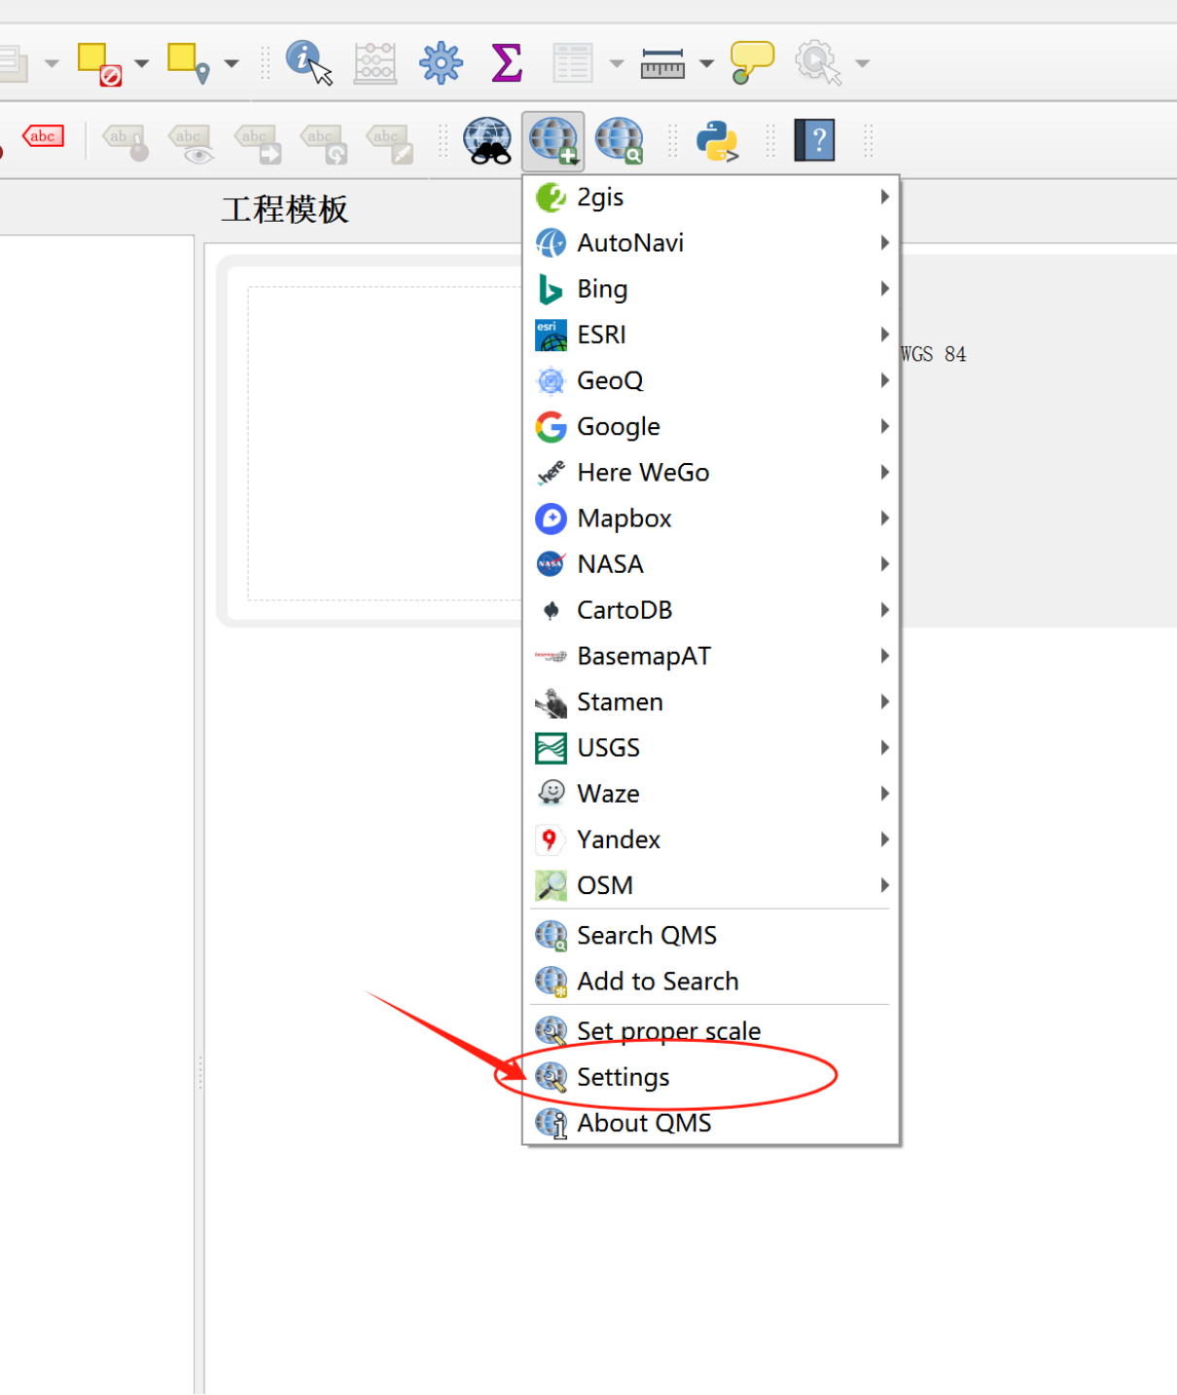The width and height of the screenshot is (1177, 1395).
Task: Expand the 2gis submenu arrow
Action: (884, 197)
